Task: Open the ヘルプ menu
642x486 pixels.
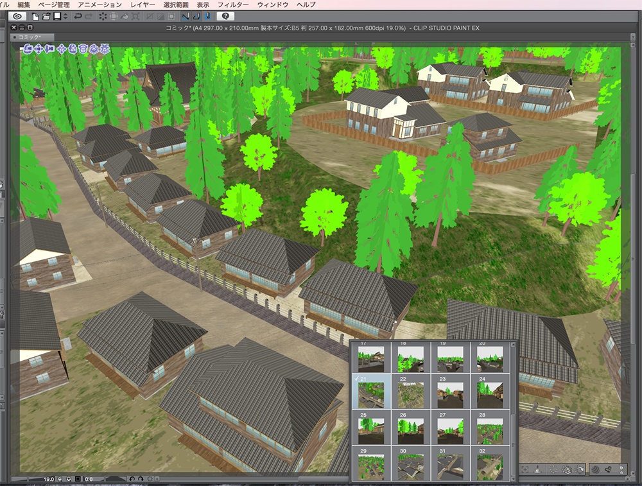Action: (x=306, y=4)
